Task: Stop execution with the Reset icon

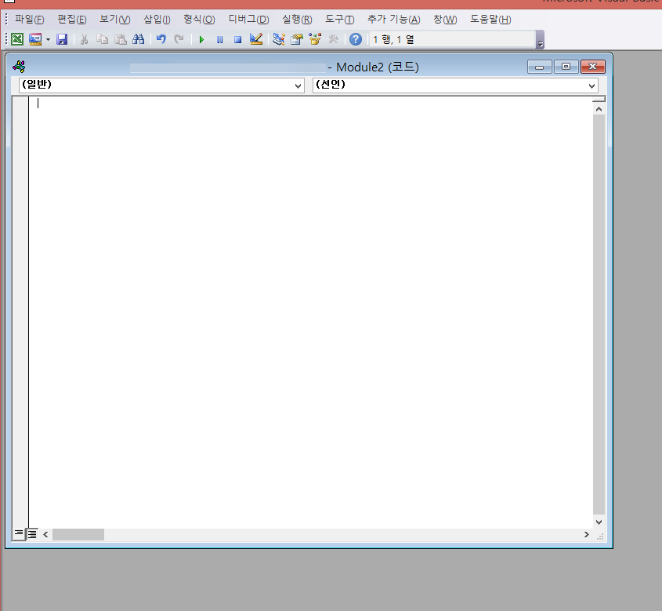Action: point(237,40)
